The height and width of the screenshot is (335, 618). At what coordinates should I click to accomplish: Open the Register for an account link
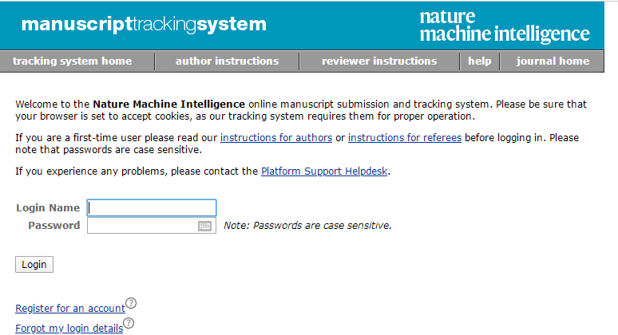click(x=70, y=308)
